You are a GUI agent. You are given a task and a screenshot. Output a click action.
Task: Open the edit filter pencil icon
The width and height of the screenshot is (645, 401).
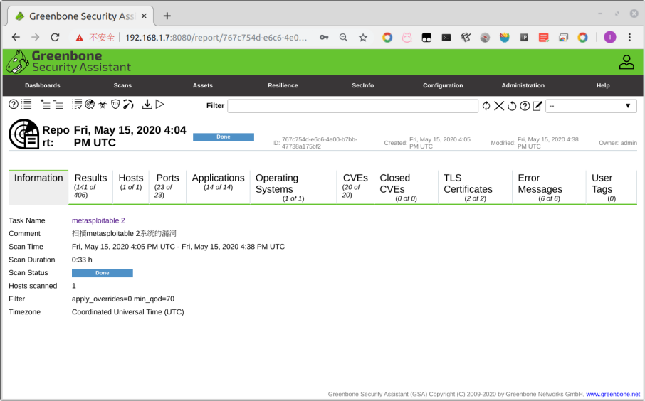pyautogui.click(x=537, y=106)
